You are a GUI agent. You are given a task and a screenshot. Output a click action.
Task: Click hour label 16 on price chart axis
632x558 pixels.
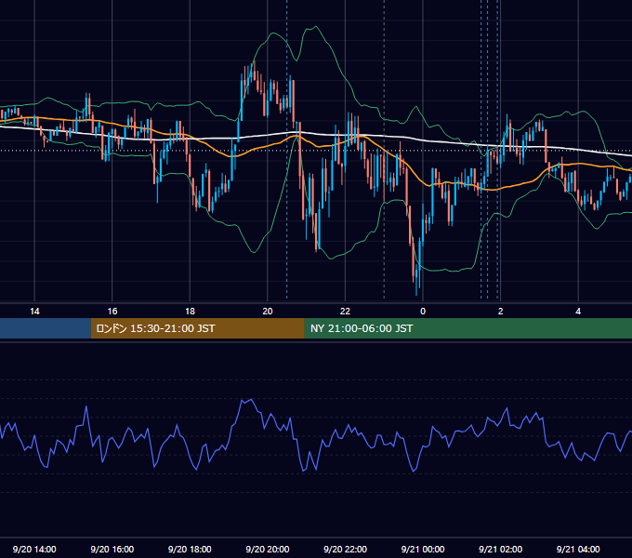click(x=112, y=312)
